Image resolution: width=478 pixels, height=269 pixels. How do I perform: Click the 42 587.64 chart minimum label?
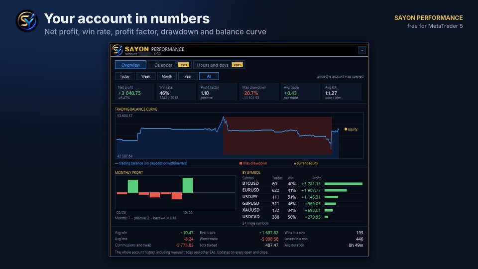pos(124,156)
